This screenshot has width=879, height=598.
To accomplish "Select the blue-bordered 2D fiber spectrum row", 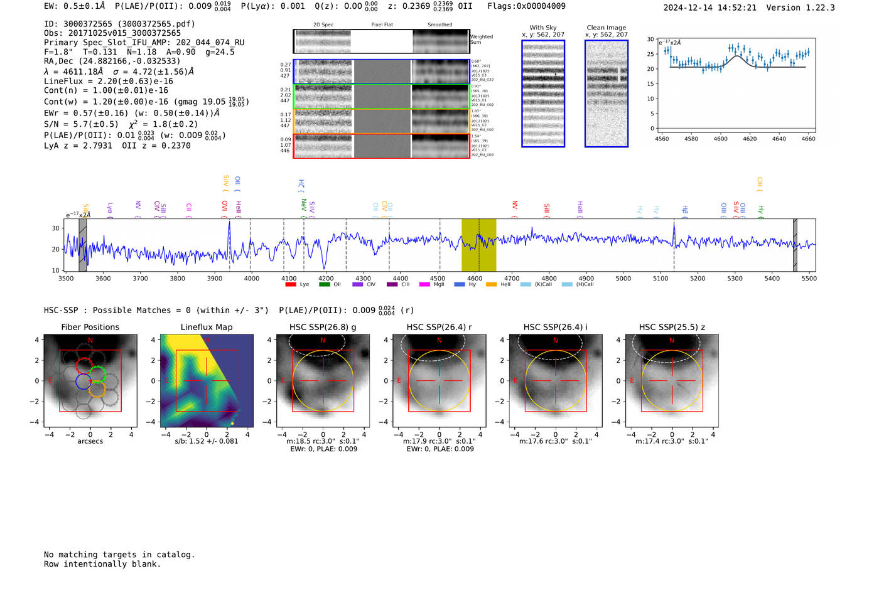I will click(382, 72).
